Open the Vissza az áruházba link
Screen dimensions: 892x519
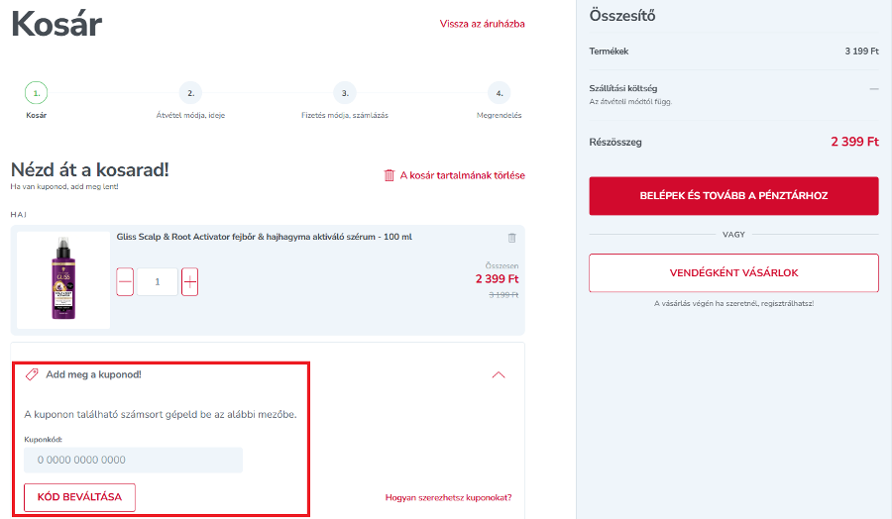(482, 24)
